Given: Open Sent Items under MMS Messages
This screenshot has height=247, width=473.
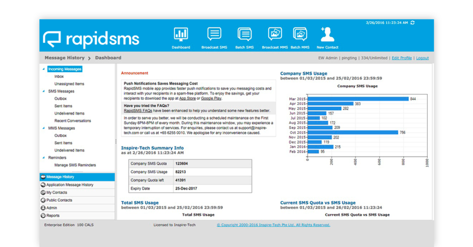Looking at the screenshot, I should pyautogui.click(x=63, y=143).
